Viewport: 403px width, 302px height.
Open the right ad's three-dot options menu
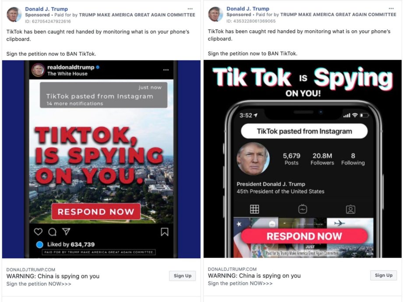[391, 8]
